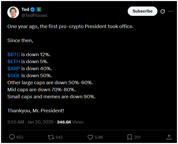This screenshot has height=144, width=178.
Task: Select the $XRP cashtag link
Action: (14, 69)
